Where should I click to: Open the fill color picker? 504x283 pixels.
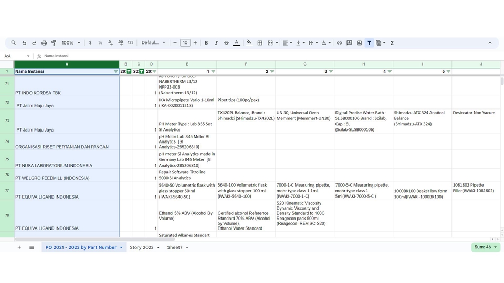pyautogui.click(x=249, y=42)
